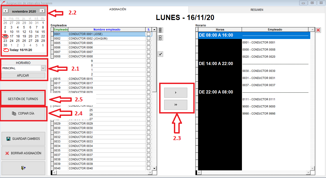The width and height of the screenshot is (326, 178).
Task: Click the checkmark icon button beside employee list
Action: 161,54
